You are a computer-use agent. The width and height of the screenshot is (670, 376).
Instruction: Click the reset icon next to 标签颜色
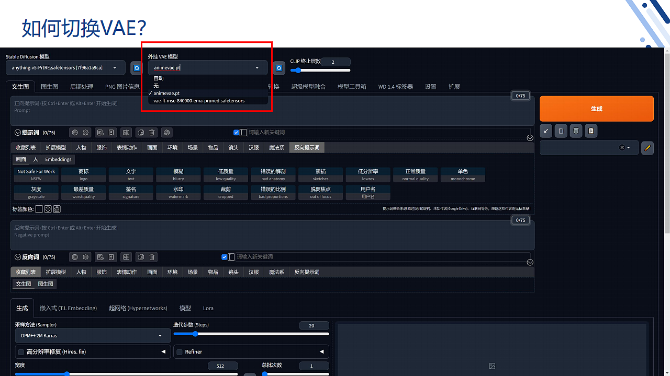tap(48, 209)
